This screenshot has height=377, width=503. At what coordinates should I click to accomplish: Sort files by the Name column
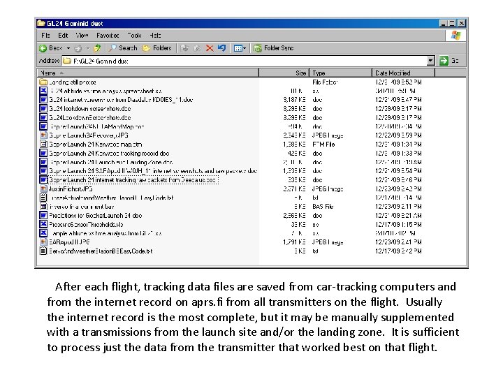pyautogui.click(x=148, y=73)
